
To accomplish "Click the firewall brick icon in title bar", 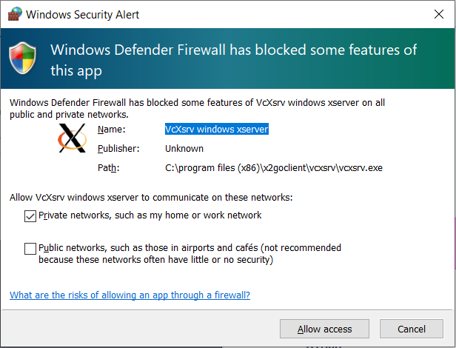I will pos(15,13).
